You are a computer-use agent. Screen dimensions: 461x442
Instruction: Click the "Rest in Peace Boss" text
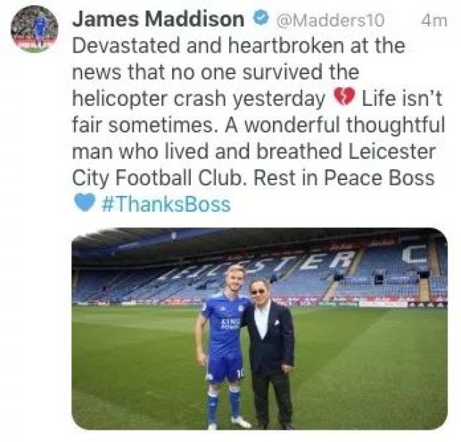pyautogui.click(x=344, y=178)
